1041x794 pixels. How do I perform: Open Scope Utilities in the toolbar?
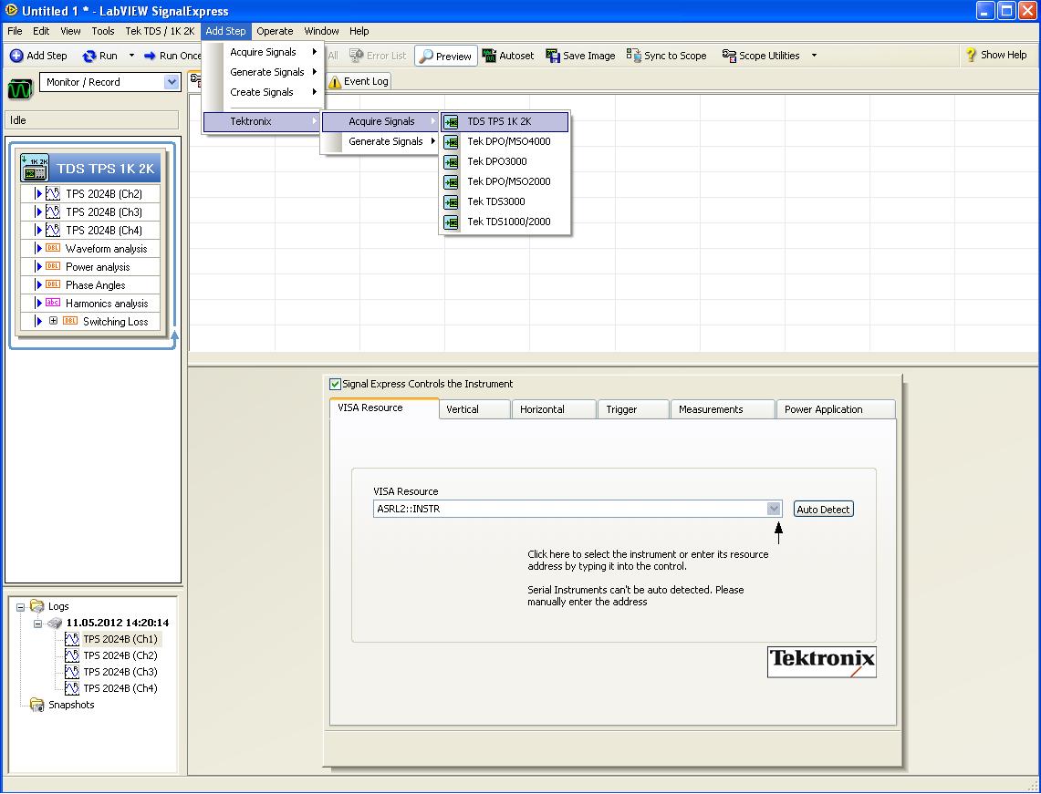coord(761,56)
